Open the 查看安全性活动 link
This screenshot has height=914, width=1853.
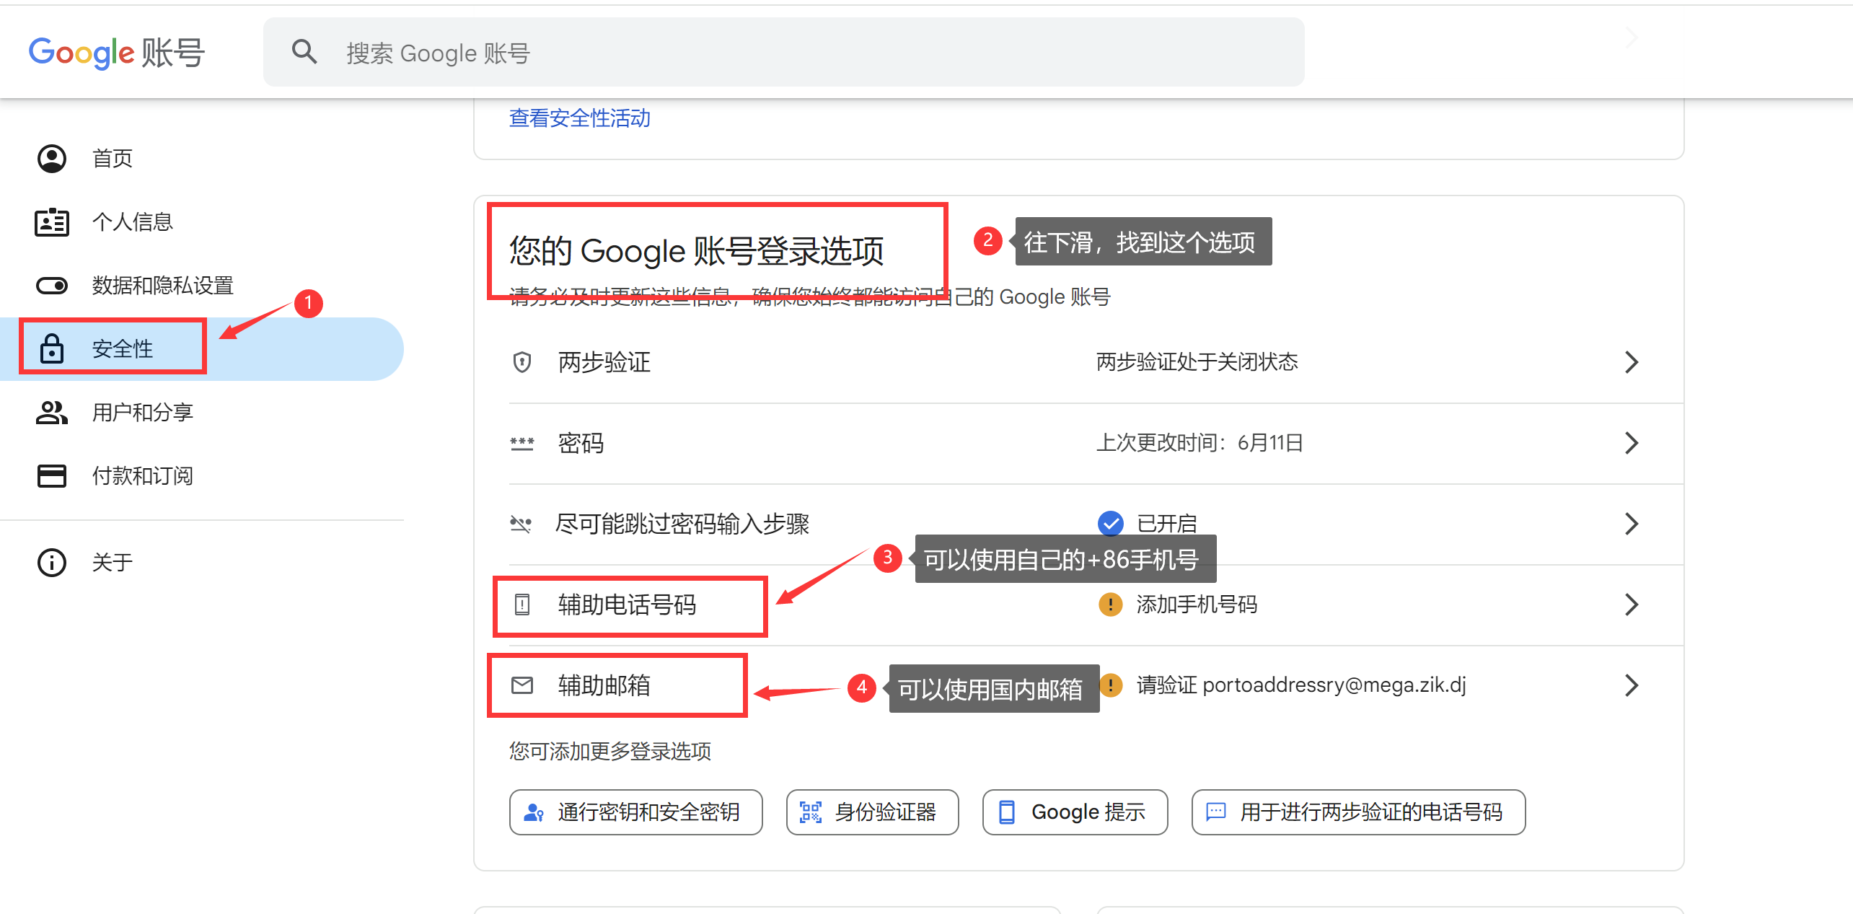pyautogui.click(x=579, y=118)
